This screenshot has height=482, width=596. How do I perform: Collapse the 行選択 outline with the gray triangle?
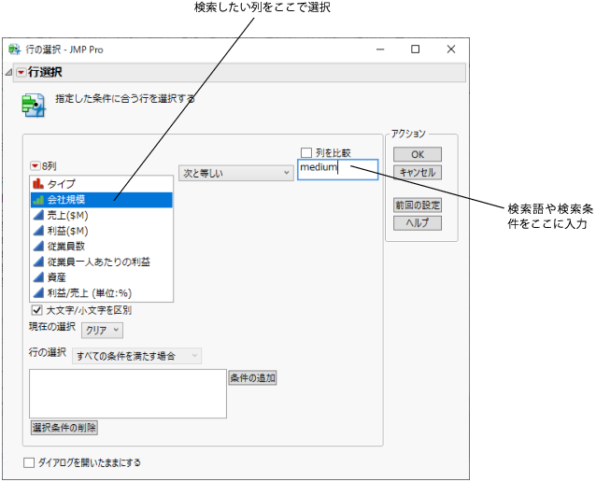click(x=8, y=72)
